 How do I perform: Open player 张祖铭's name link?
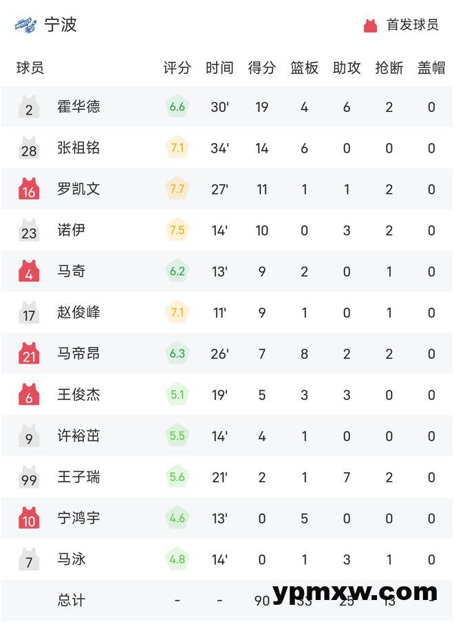[x=78, y=148]
